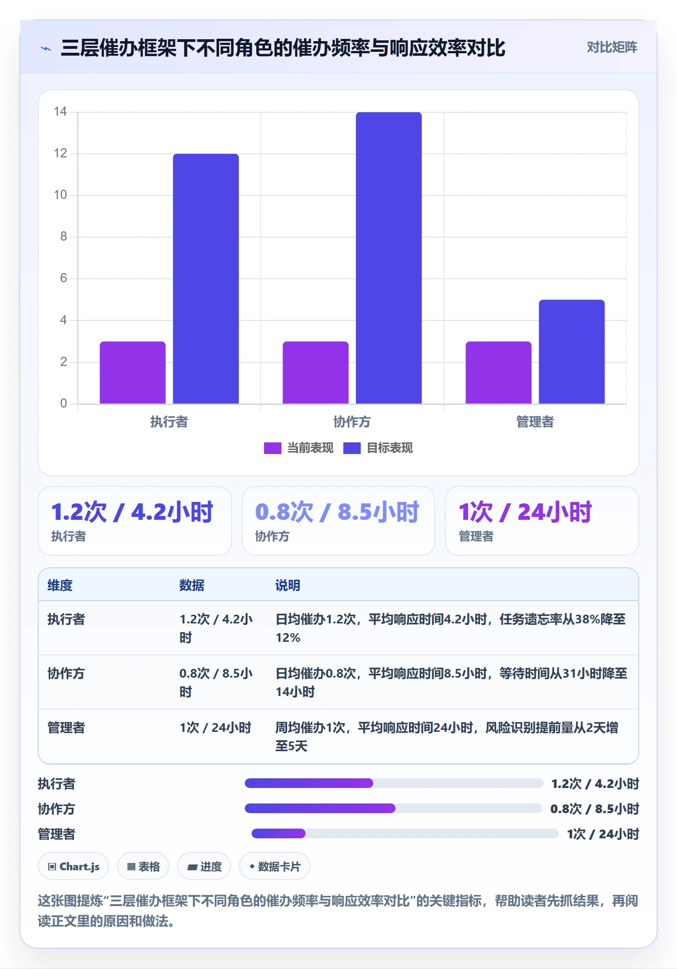The width and height of the screenshot is (677, 969).
Task: Click the 0.8次 / 8.5小时 value beside progress bar
Action: (x=595, y=809)
